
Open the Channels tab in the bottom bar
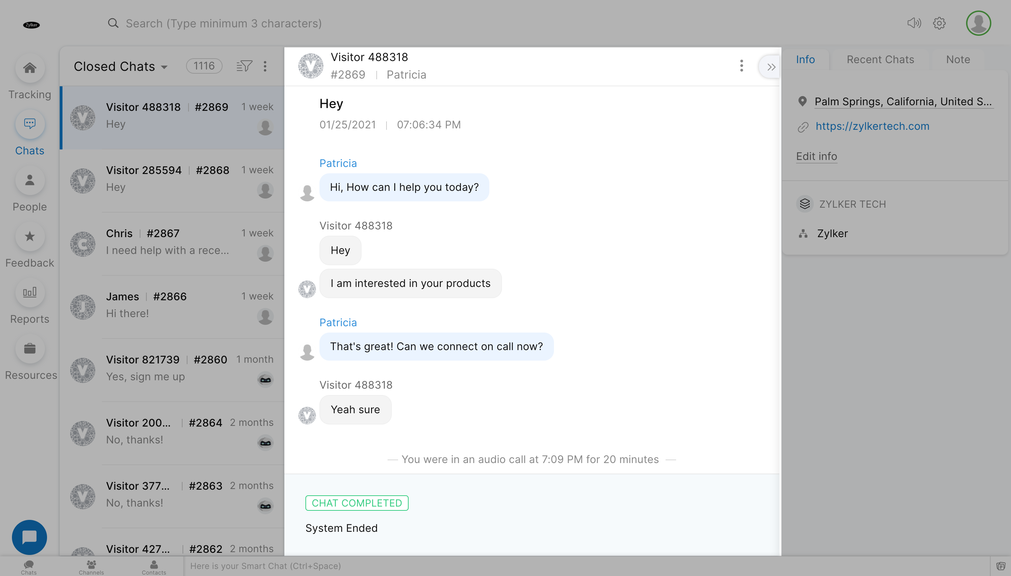tap(91, 567)
